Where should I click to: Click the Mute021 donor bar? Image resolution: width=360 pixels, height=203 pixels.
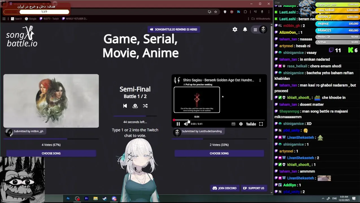[337, 30]
